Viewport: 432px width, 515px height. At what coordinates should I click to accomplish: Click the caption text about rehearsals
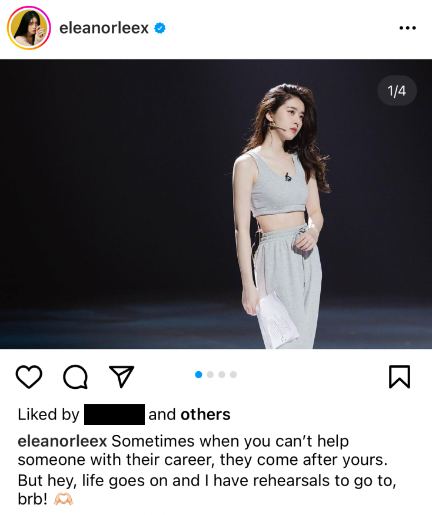[207, 470]
